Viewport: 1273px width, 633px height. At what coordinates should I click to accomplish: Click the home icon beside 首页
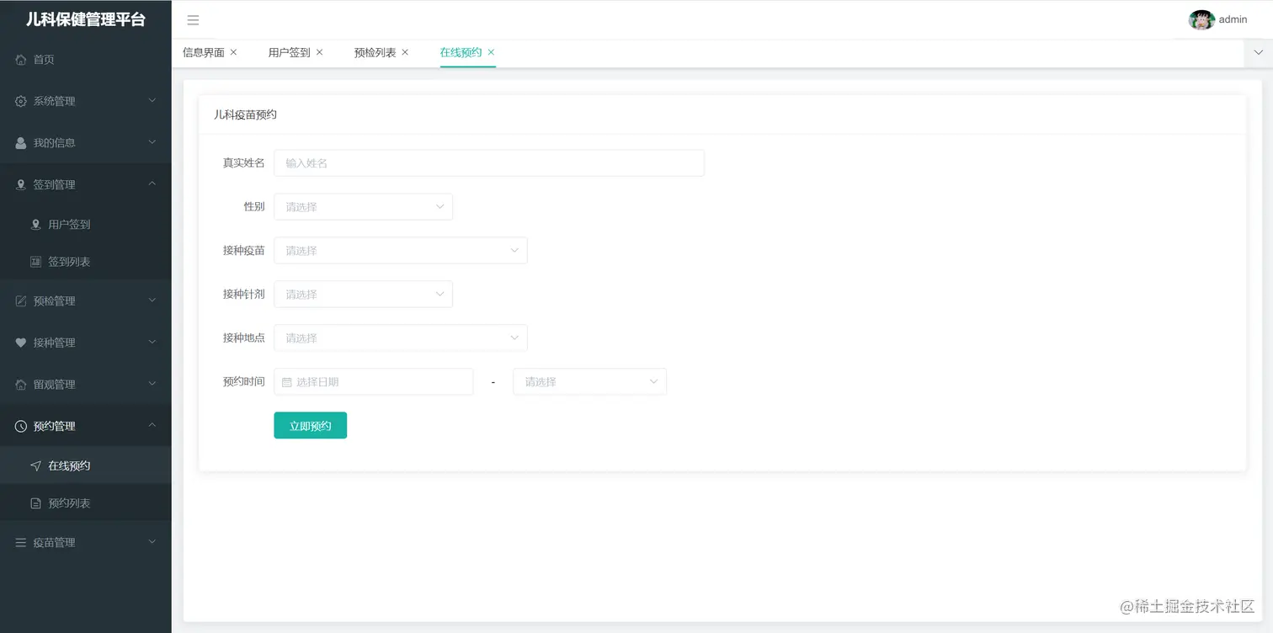click(21, 60)
